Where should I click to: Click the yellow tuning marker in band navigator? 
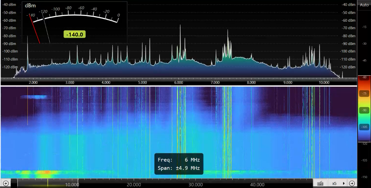click(x=48, y=183)
